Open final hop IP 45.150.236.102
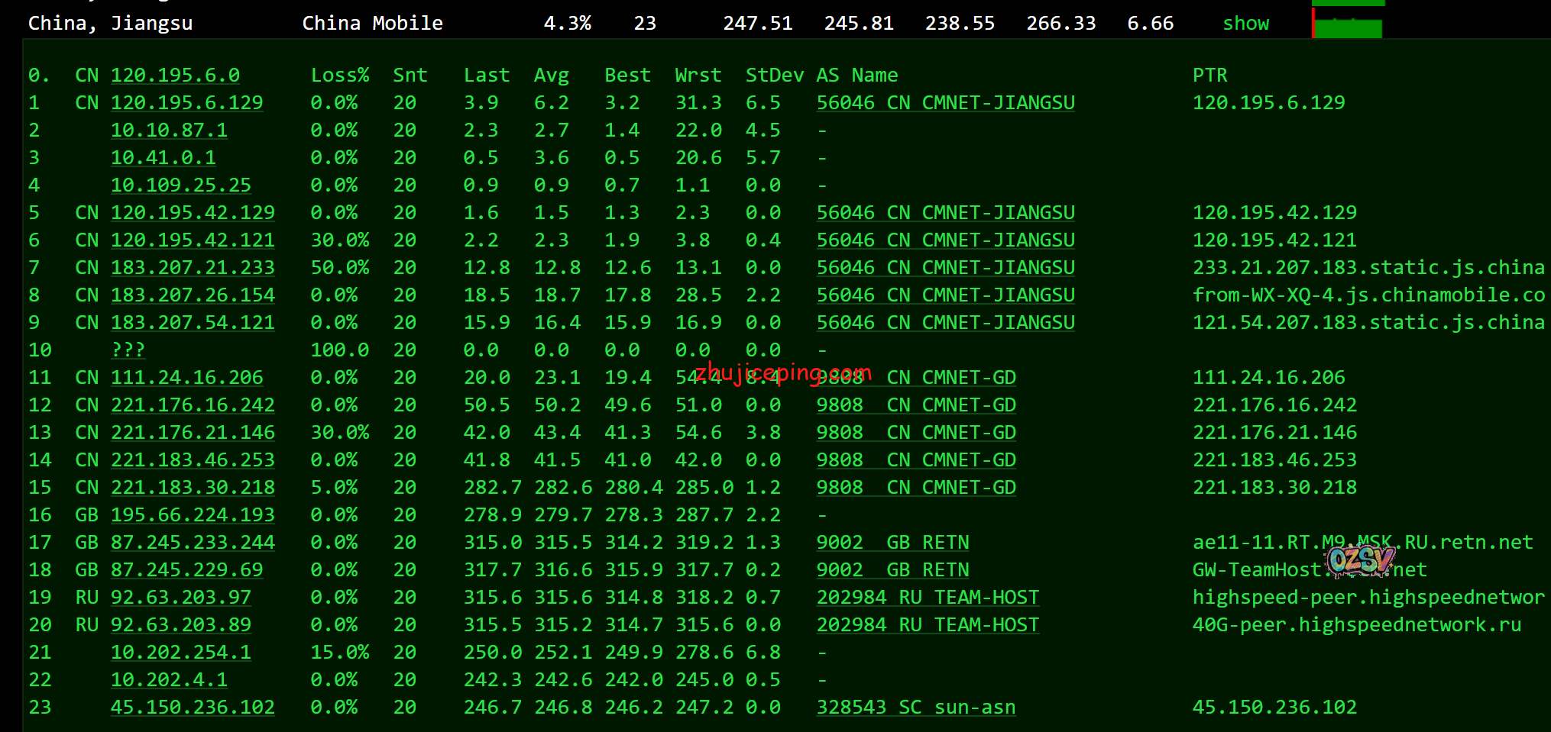 pyautogui.click(x=193, y=708)
